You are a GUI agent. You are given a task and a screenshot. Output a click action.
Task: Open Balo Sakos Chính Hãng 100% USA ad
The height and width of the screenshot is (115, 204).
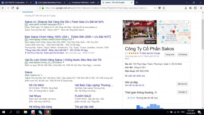pos(68,37)
